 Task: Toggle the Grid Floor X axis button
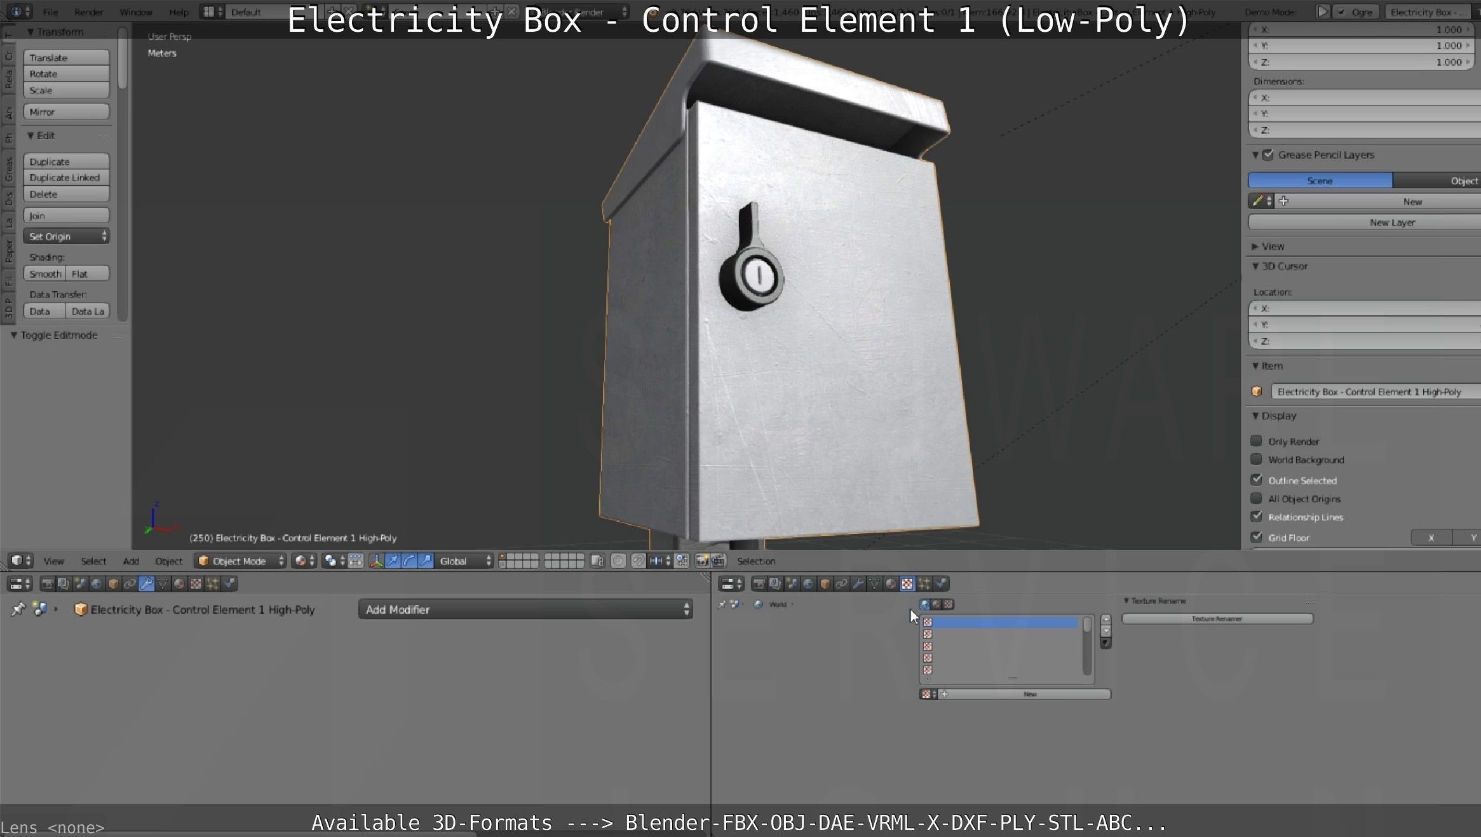pyautogui.click(x=1431, y=538)
